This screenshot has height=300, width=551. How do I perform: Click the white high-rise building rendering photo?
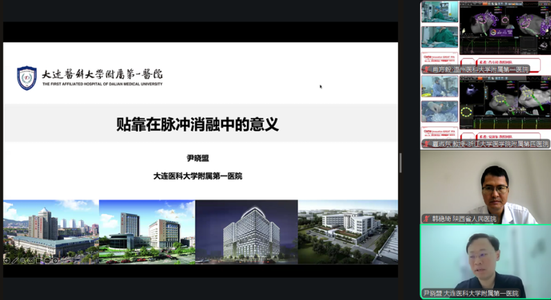click(x=246, y=231)
